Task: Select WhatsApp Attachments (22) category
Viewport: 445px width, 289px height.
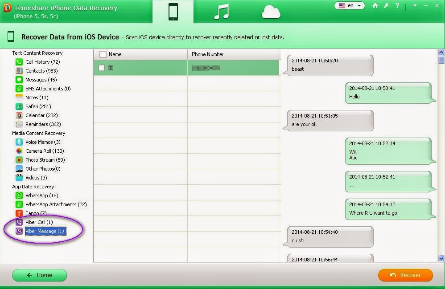Action: click(56, 204)
